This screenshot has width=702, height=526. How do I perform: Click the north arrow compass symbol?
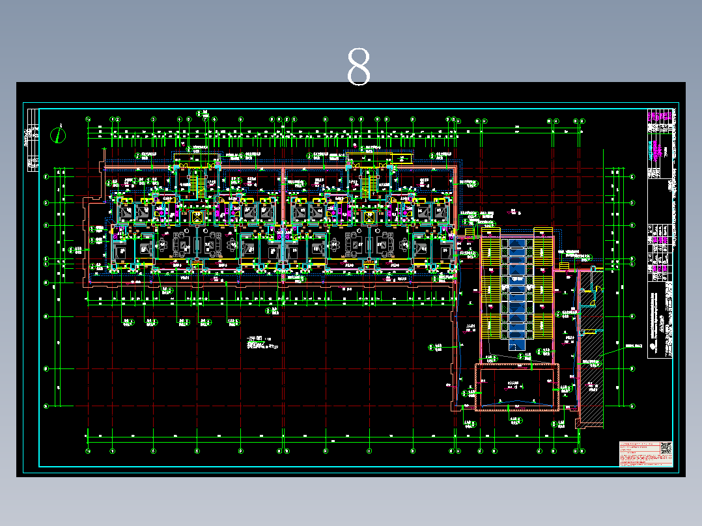click(58, 135)
